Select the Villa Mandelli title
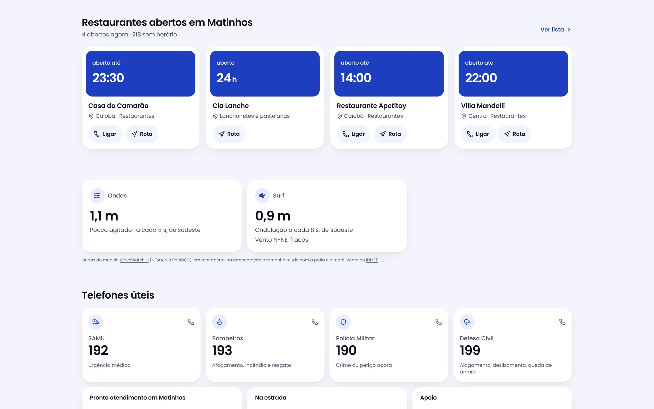 point(483,106)
